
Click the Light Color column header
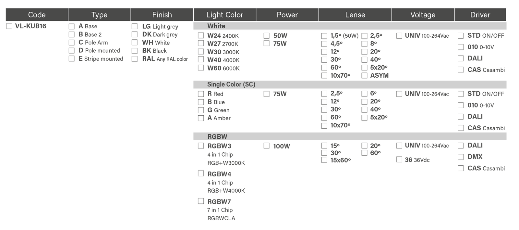[224, 15]
